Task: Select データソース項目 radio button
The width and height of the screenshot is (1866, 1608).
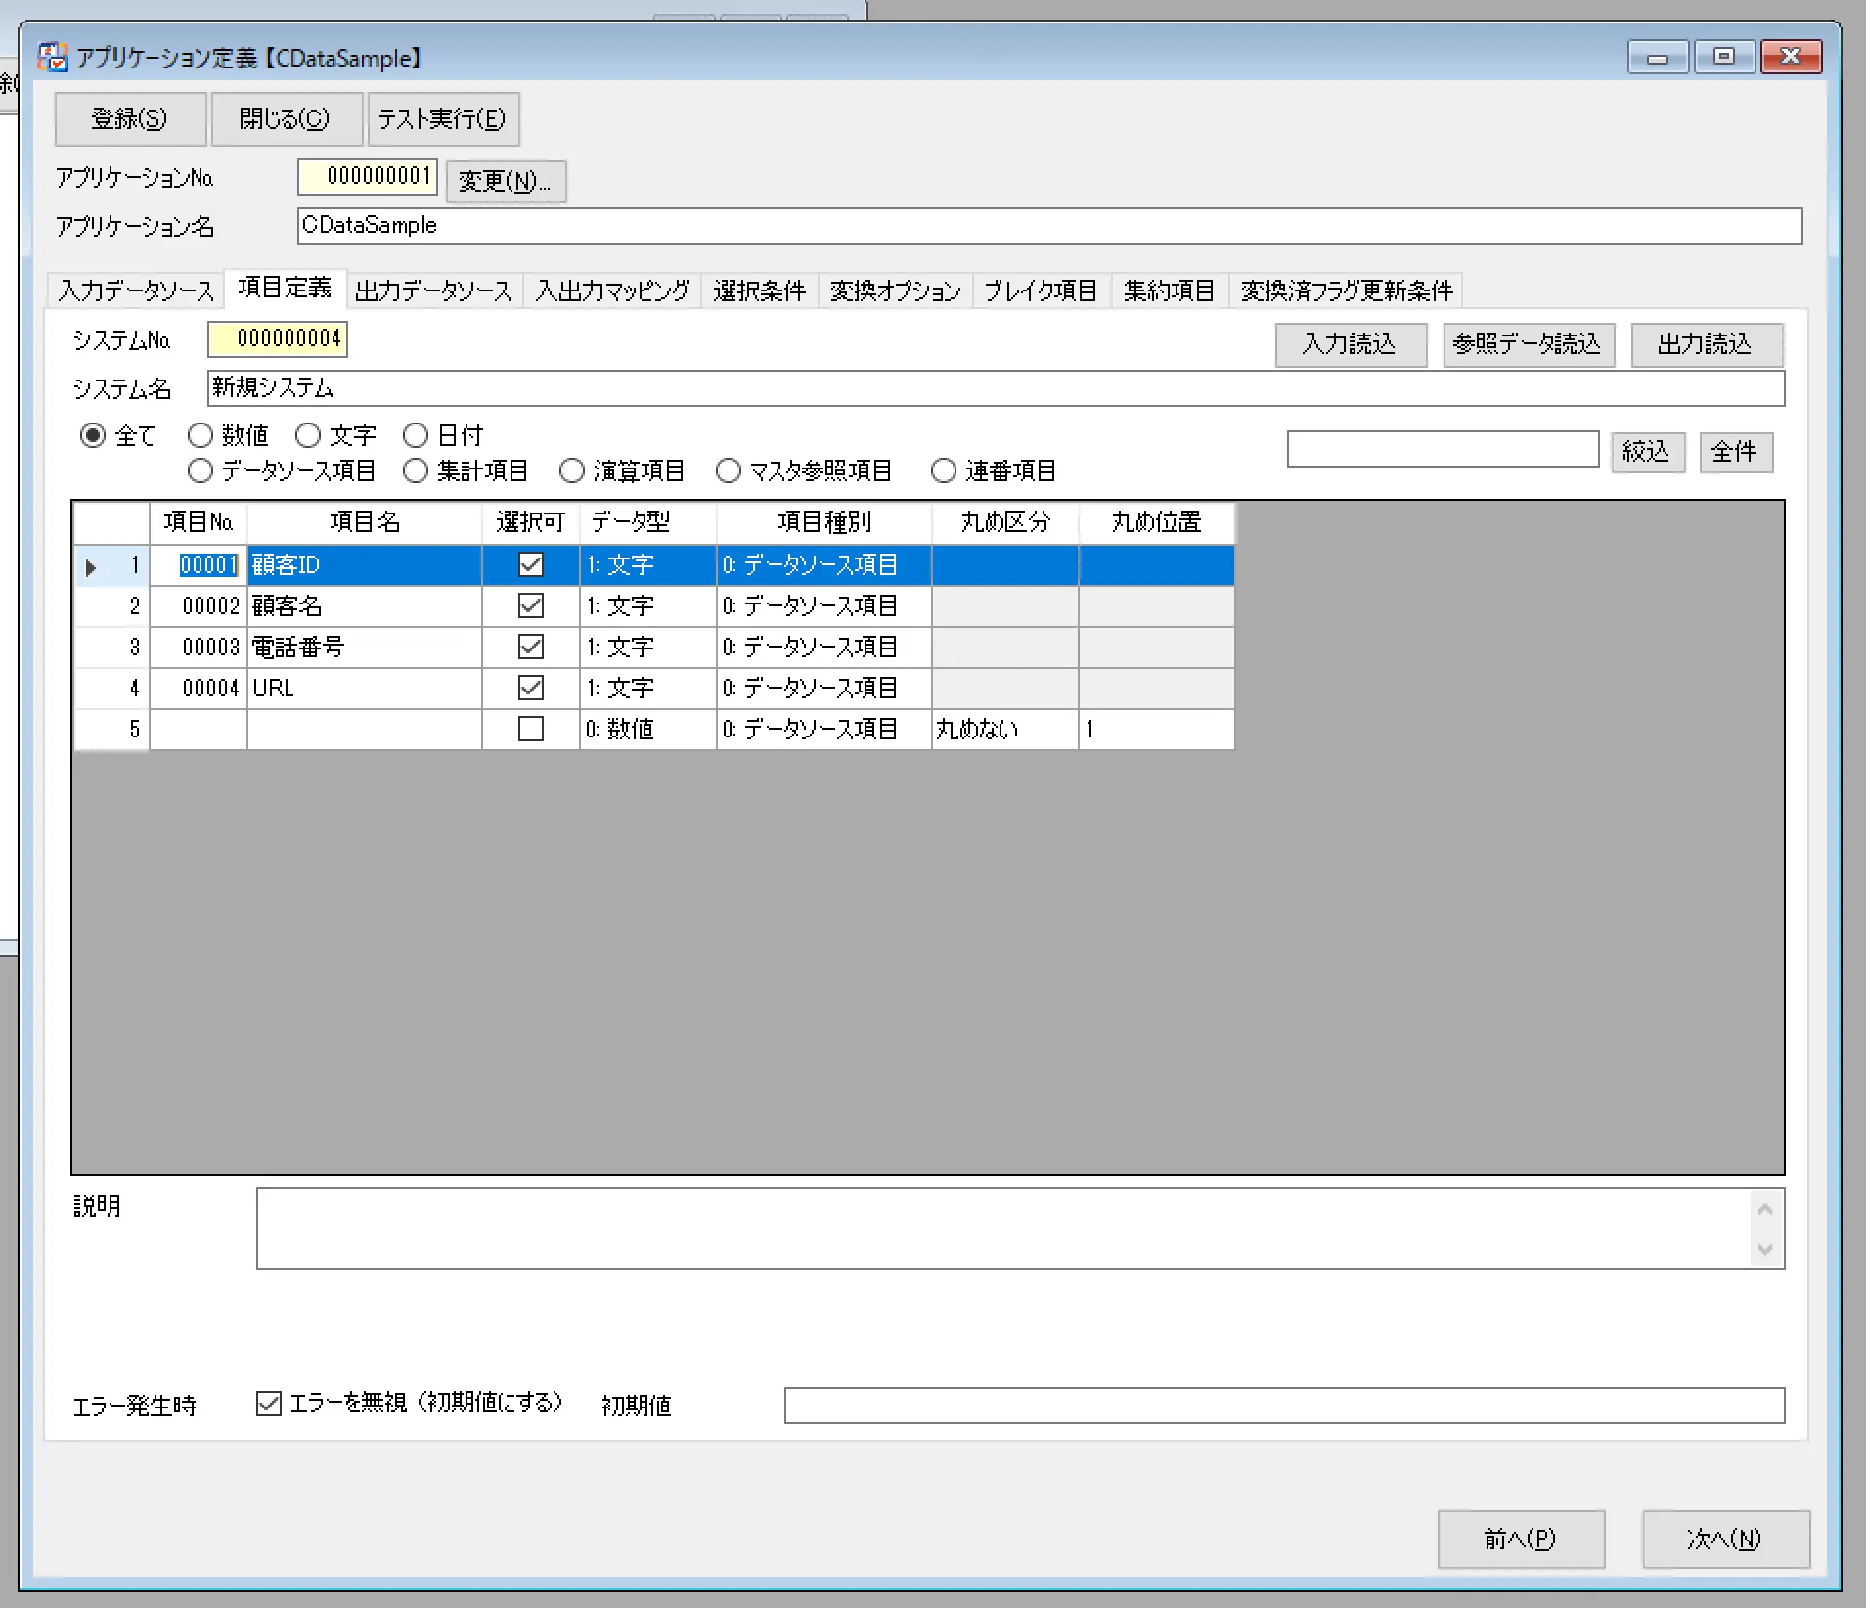Action: point(200,470)
